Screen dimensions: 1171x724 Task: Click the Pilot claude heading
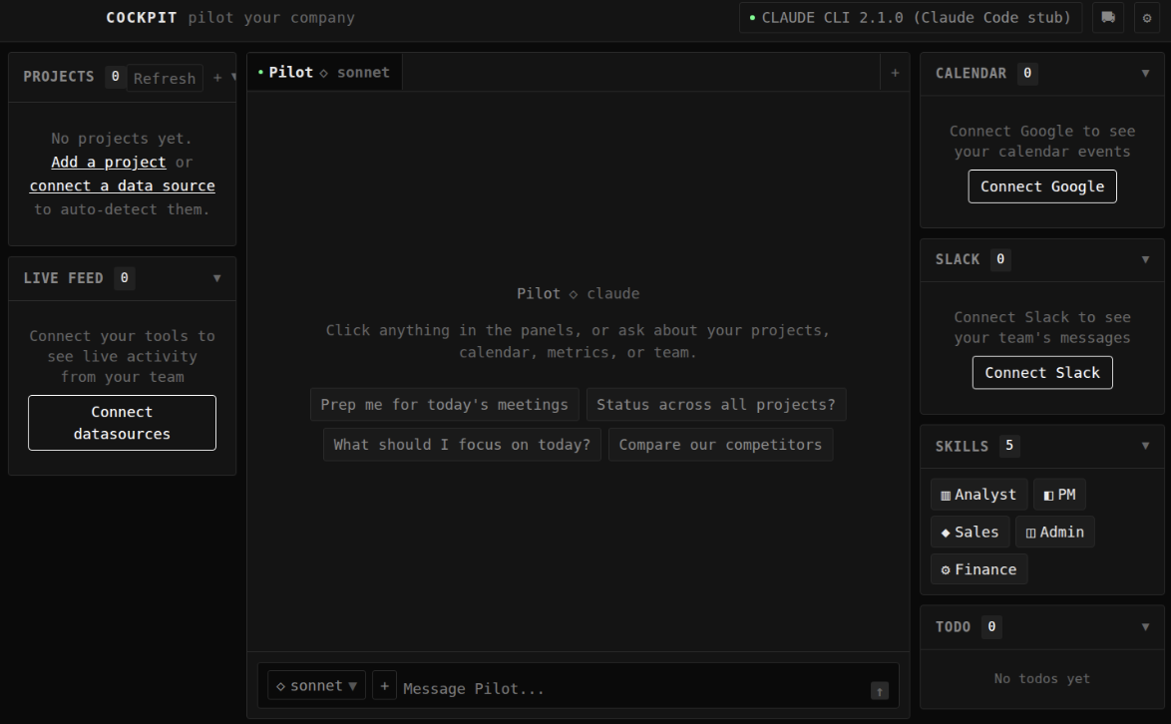(579, 293)
